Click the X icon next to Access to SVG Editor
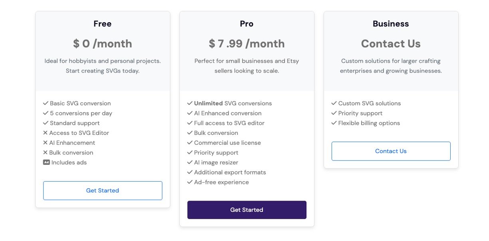489x241 pixels. point(45,133)
